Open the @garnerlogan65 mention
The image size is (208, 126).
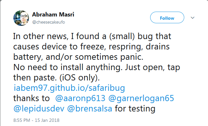coord(141,99)
